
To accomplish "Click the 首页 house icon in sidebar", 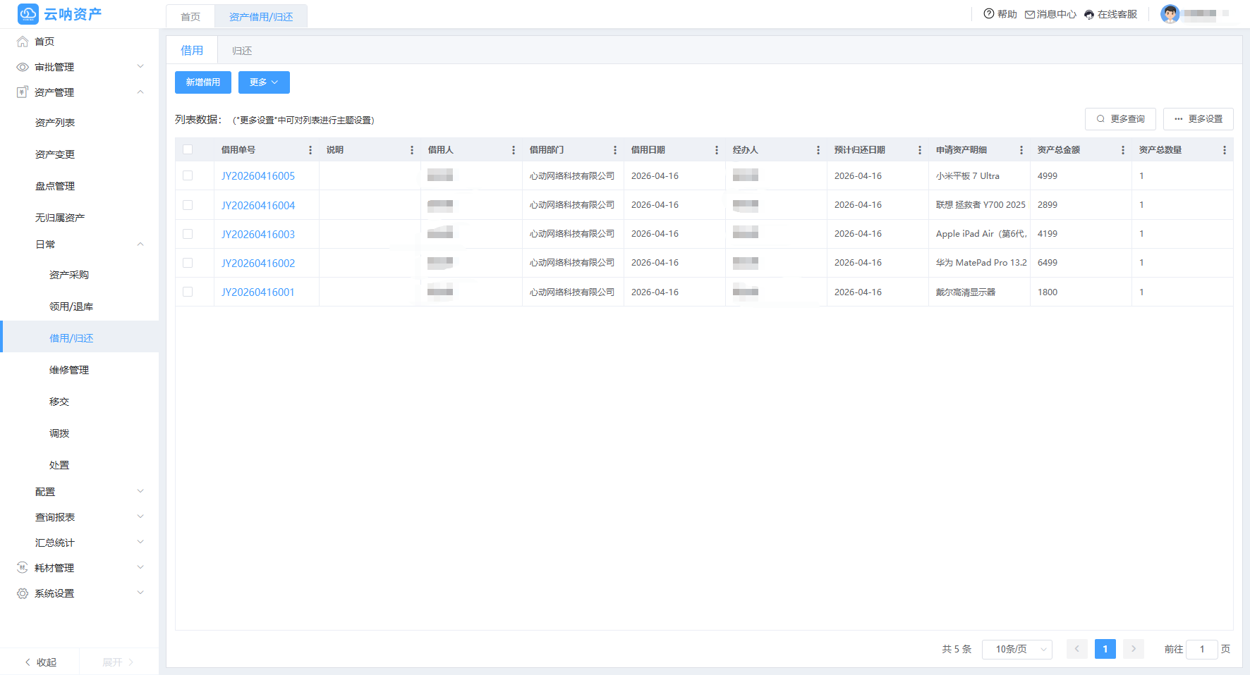I will tap(23, 42).
